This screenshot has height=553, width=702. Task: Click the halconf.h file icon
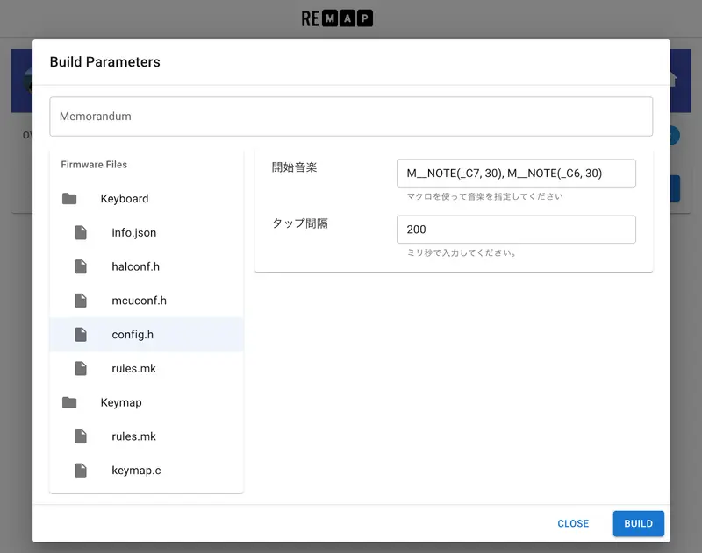click(x=81, y=266)
